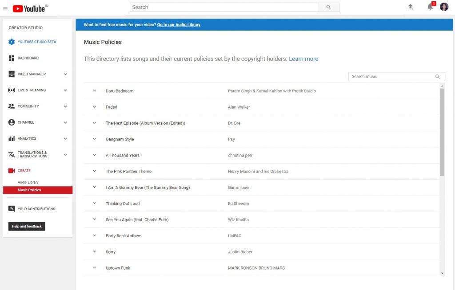Click the main search magnifier button

point(328,7)
